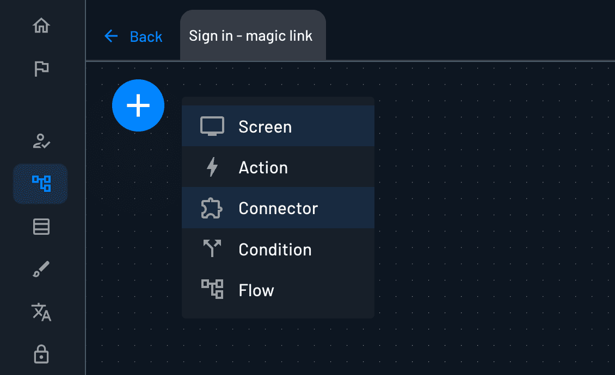Open the localization translate icon
615x375 pixels.
pos(41,312)
